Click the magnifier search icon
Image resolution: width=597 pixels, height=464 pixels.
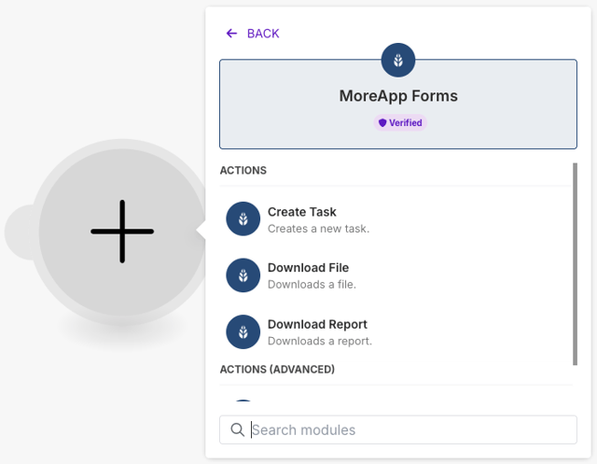237,430
